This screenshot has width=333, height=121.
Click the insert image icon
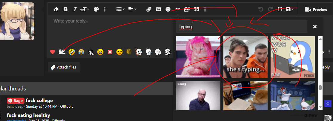click(x=158, y=9)
